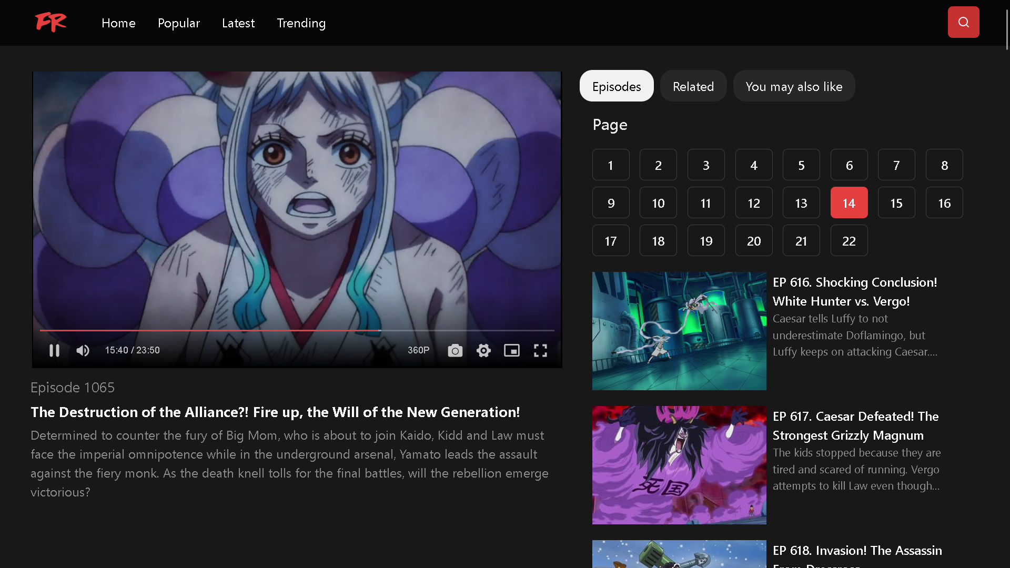The width and height of the screenshot is (1010, 568).
Task: Click the EP 617 description text
Action: tap(856, 469)
